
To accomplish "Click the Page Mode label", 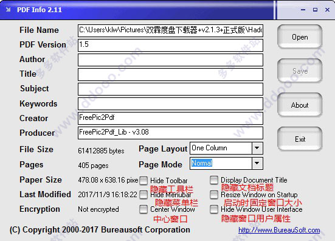I will click(x=161, y=164).
